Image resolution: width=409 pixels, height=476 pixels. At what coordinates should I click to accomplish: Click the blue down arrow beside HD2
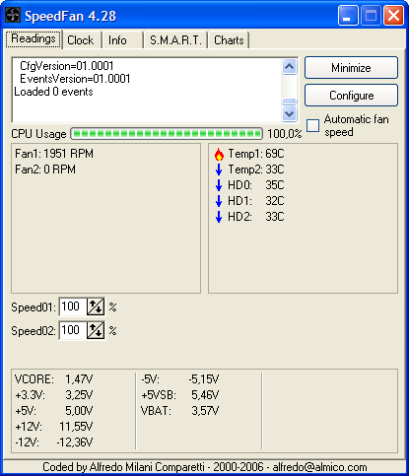pos(219,217)
